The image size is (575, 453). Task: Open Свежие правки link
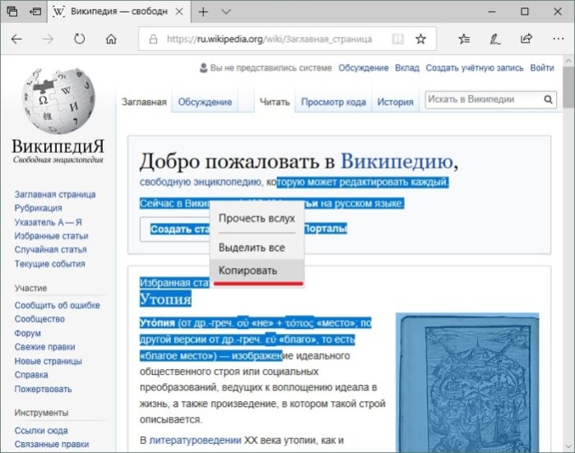(44, 347)
